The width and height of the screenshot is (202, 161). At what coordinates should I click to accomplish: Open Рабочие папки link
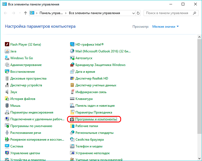click(x=87, y=126)
